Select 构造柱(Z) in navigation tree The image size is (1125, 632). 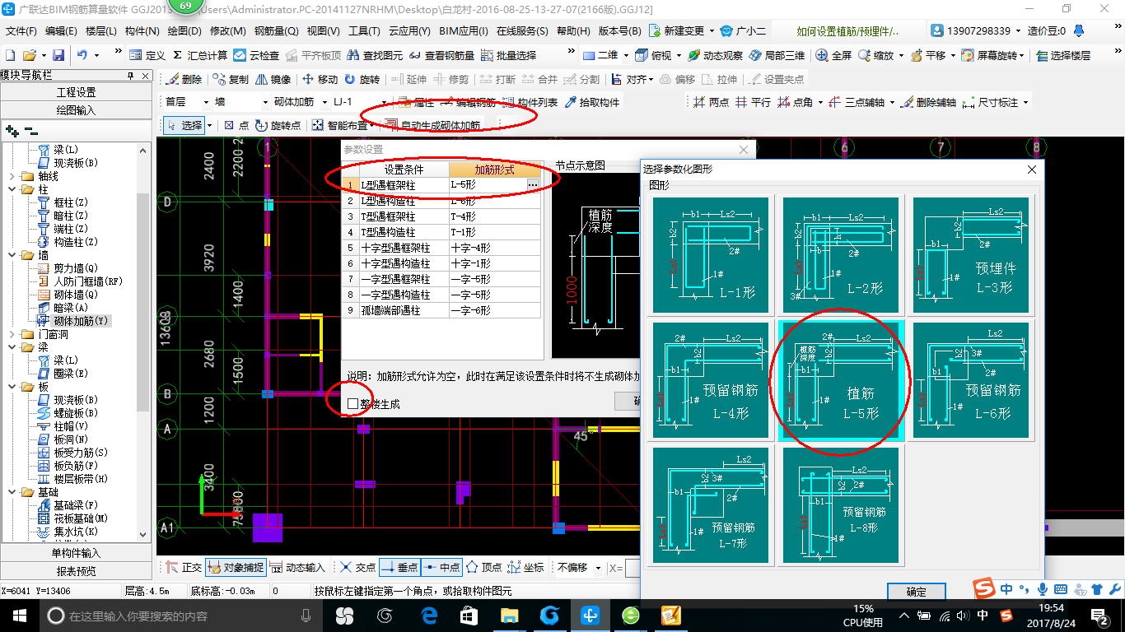click(68, 241)
